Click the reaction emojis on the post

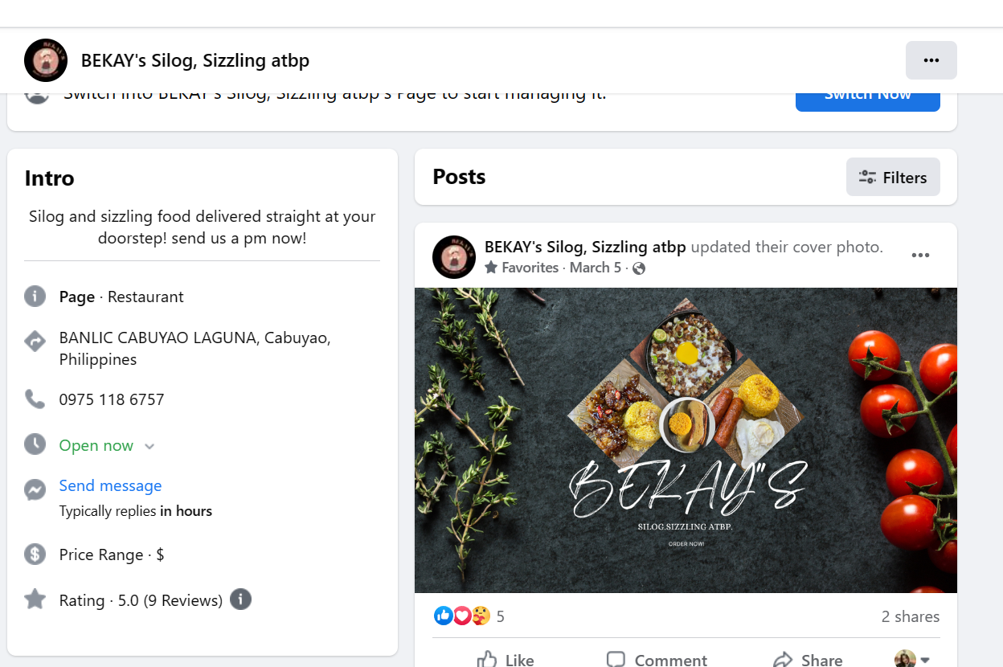point(461,616)
